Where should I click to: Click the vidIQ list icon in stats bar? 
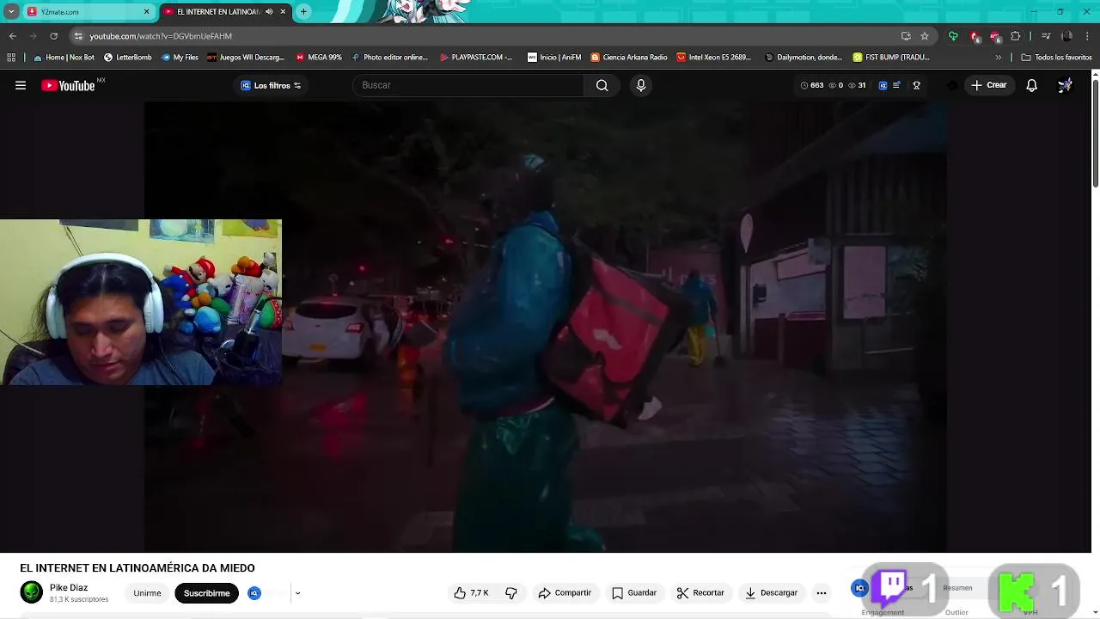(896, 85)
